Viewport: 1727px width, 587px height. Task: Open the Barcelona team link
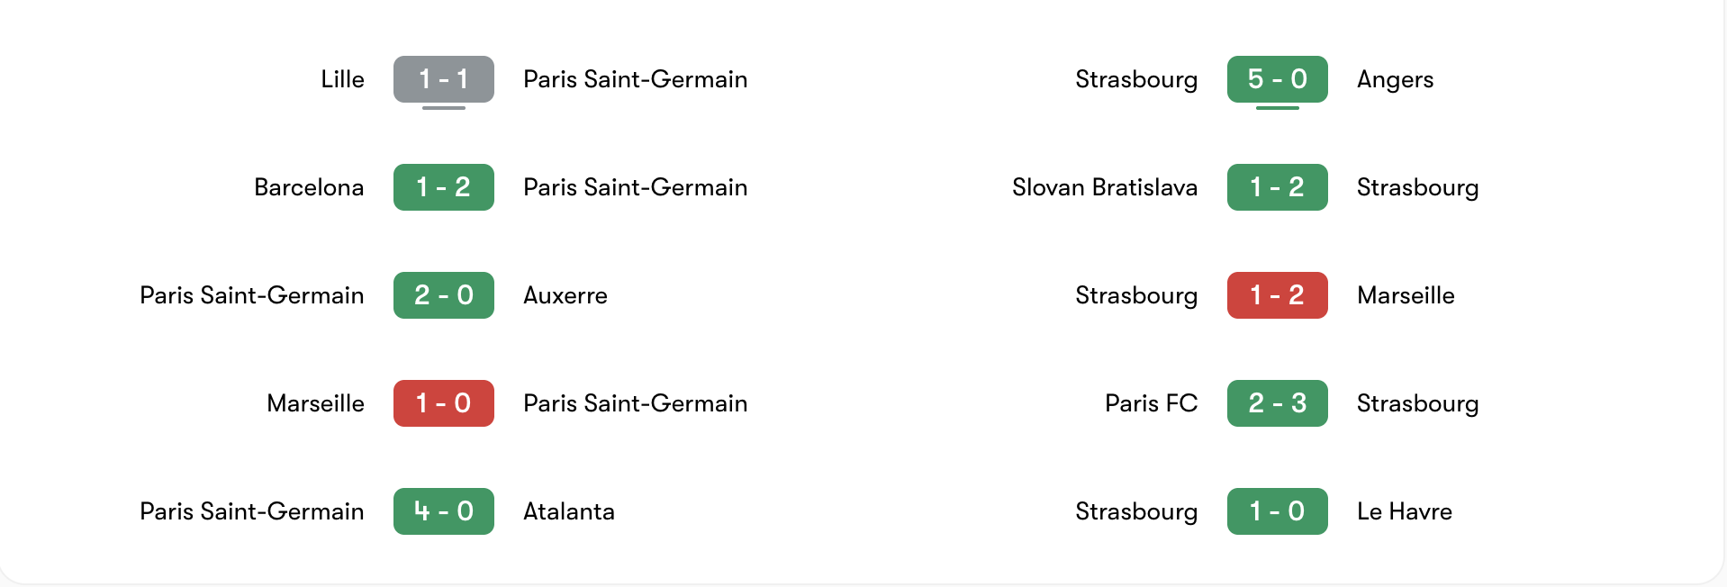(x=309, y=187)
